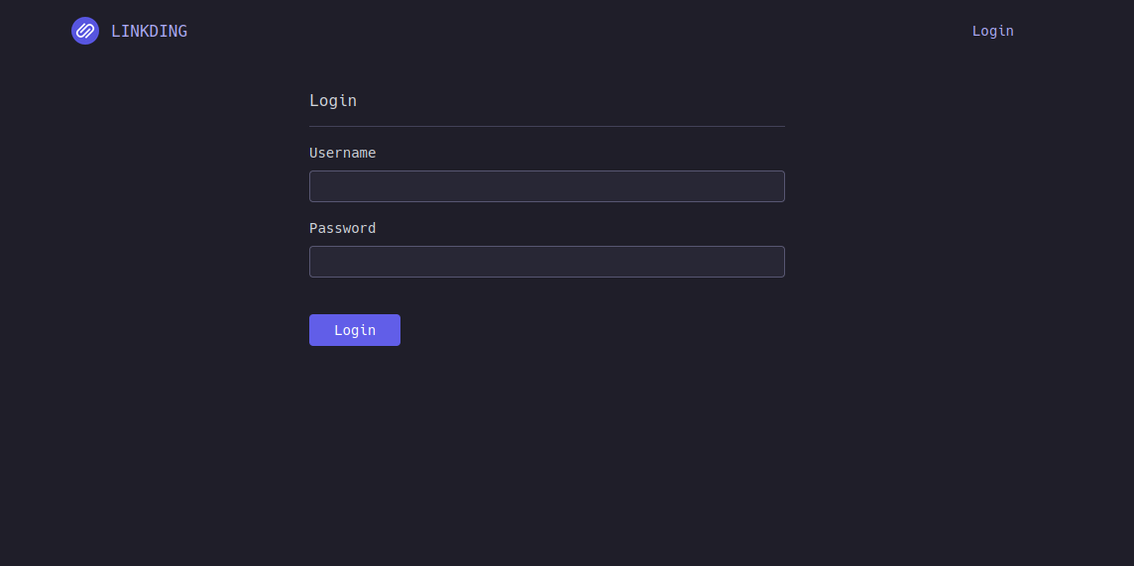Click the divider line under the Login heading
Screen dimensions: 1134x566
point(546,126)
